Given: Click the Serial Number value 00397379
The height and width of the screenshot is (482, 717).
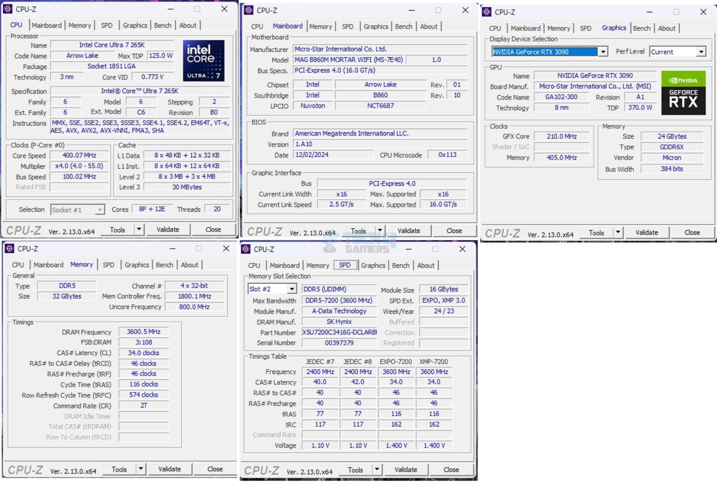Looking at the screenshot, I should click(x=339, y=343).
